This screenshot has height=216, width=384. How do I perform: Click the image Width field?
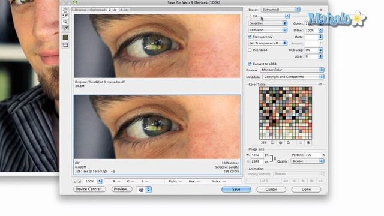[257, 155]
